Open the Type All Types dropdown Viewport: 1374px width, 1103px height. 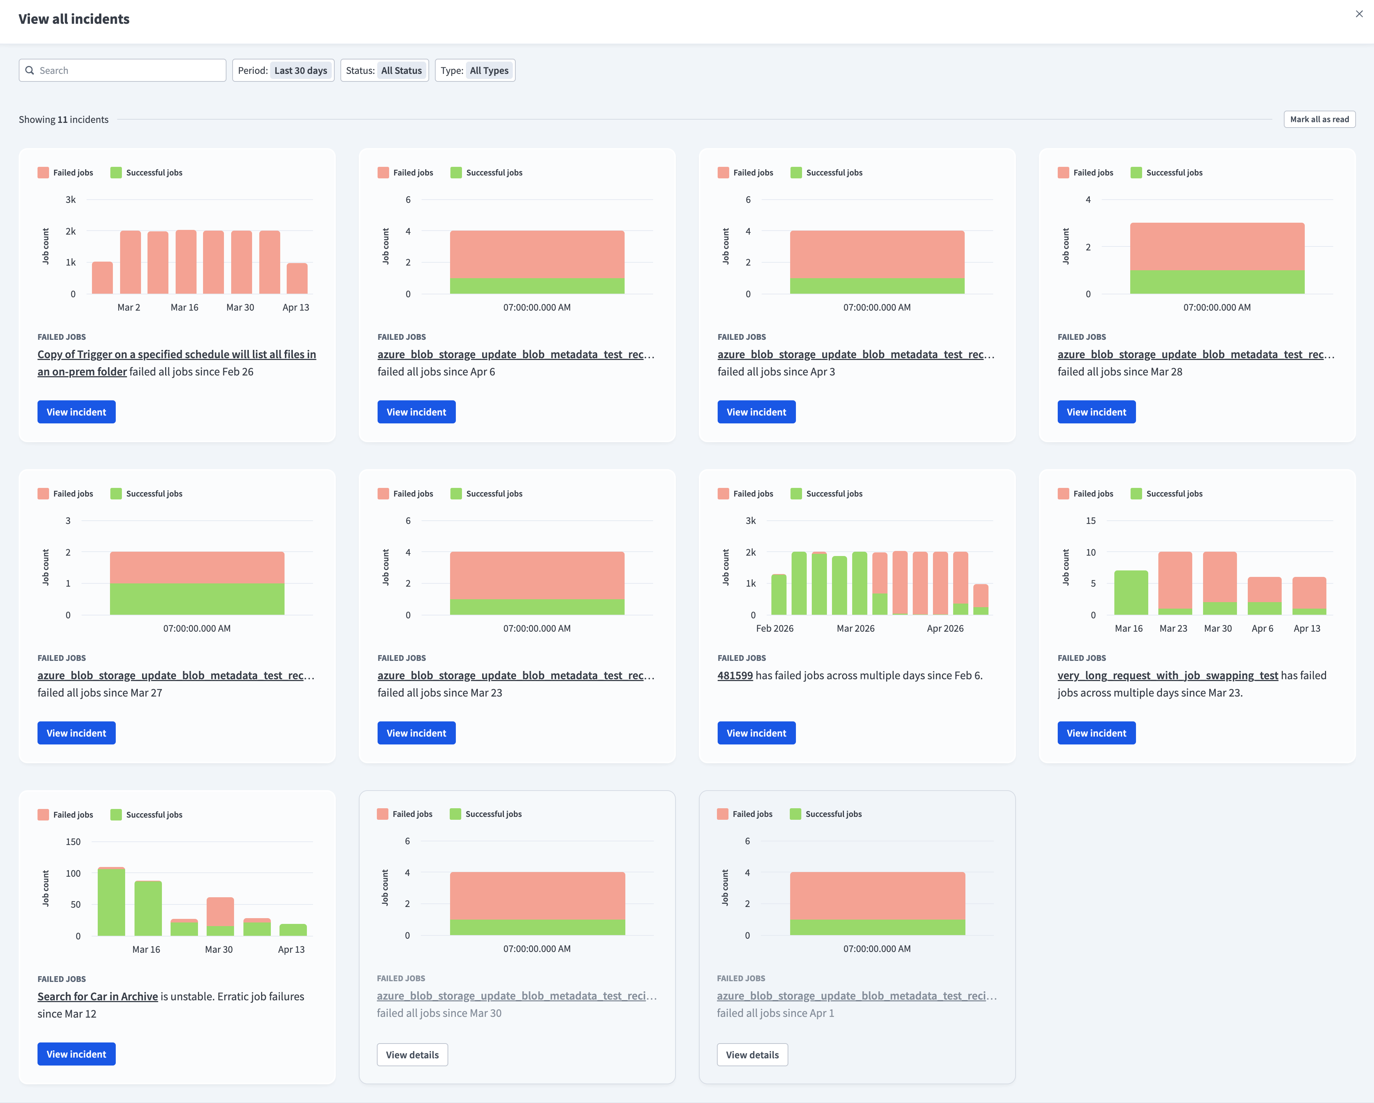pyautogui.click(x=475, y=71)
